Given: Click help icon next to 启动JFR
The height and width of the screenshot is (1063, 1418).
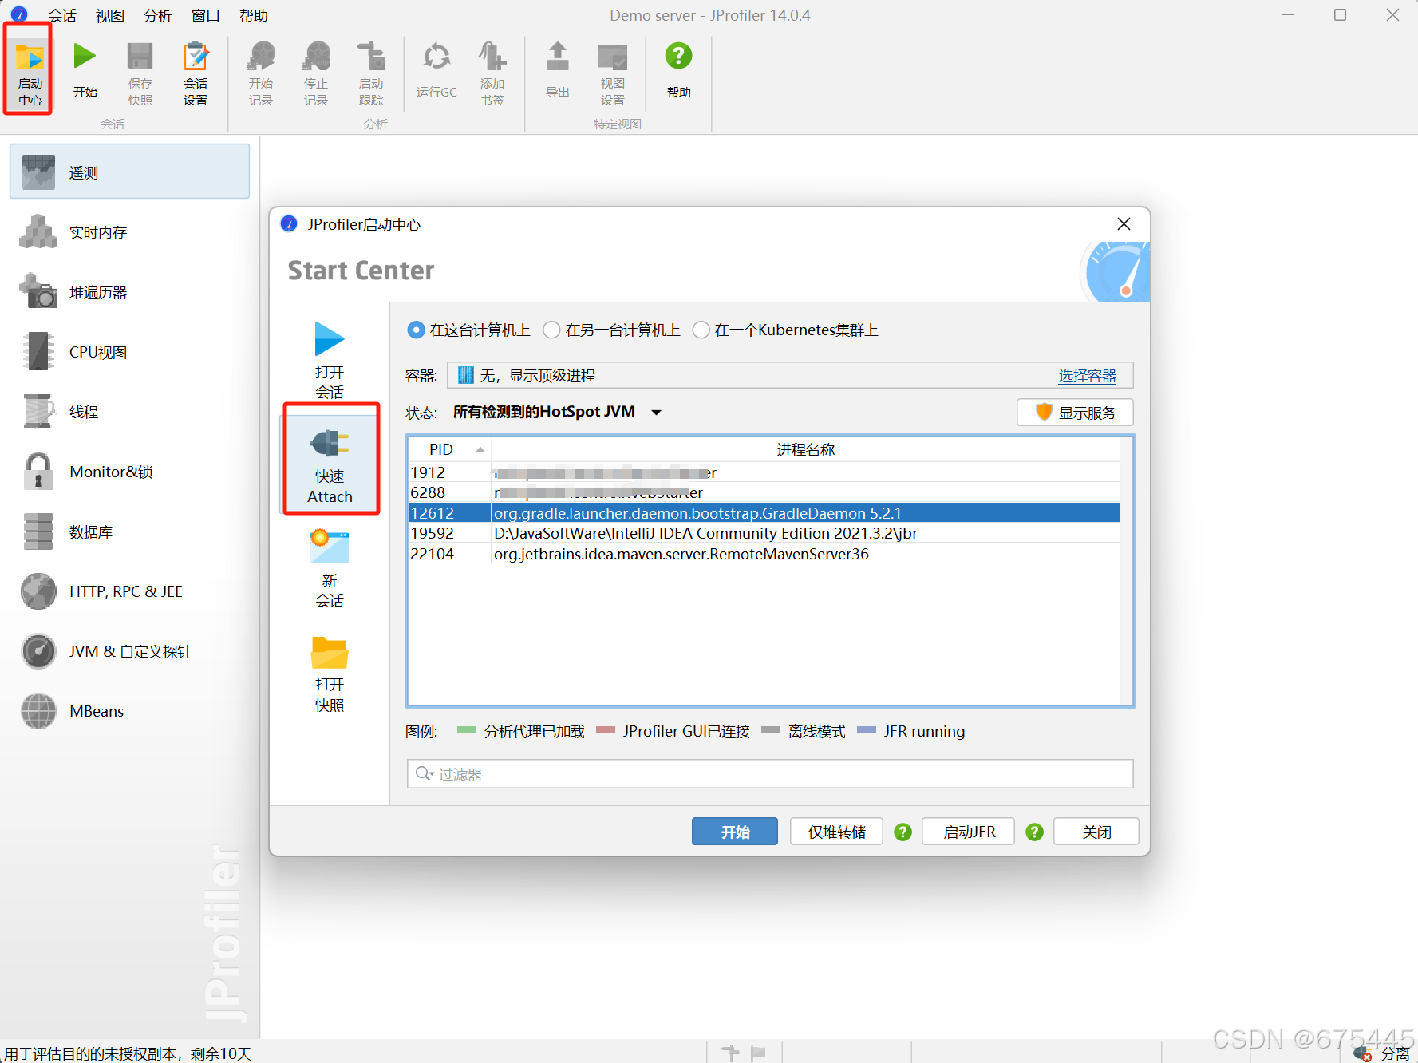Looking at the screenshot, I should [1034, 832].
